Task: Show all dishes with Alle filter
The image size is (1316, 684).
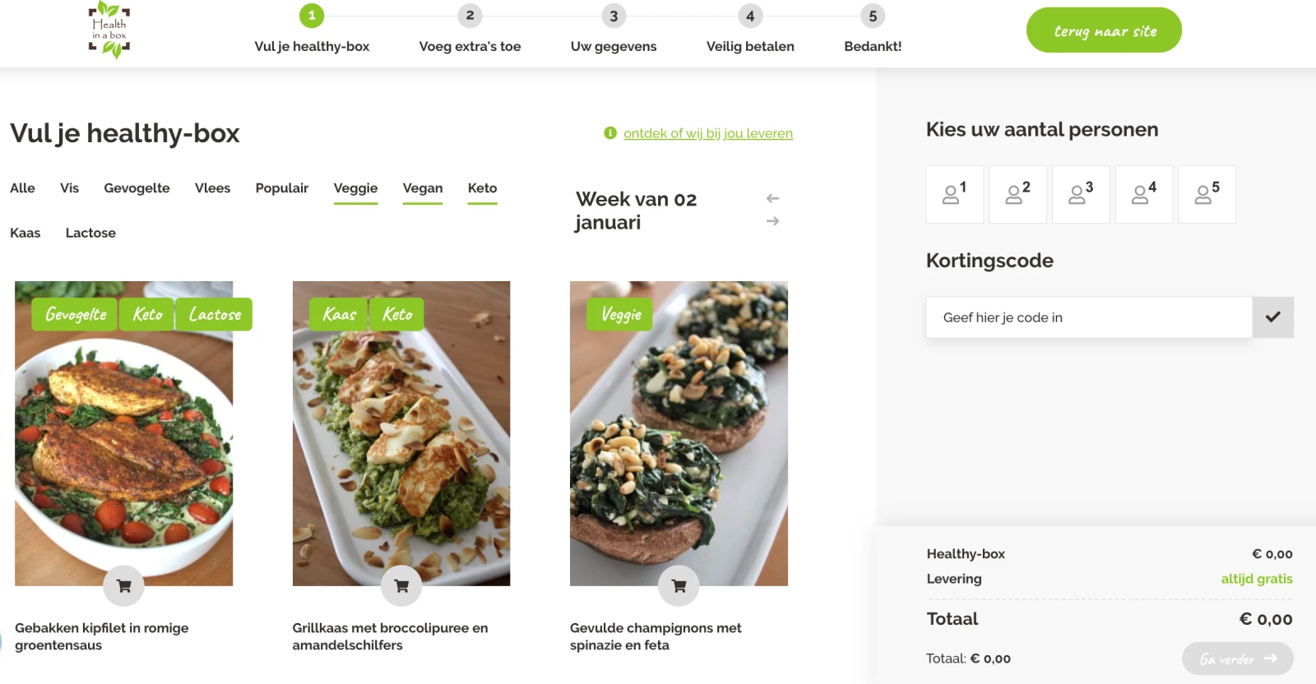Action: pyautogui.click(x=22, y=188)
